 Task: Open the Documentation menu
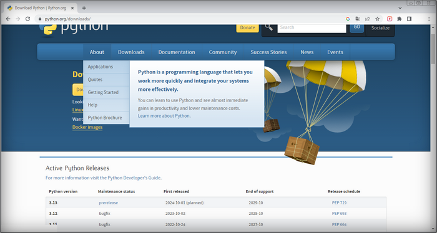tap(177, 52)
